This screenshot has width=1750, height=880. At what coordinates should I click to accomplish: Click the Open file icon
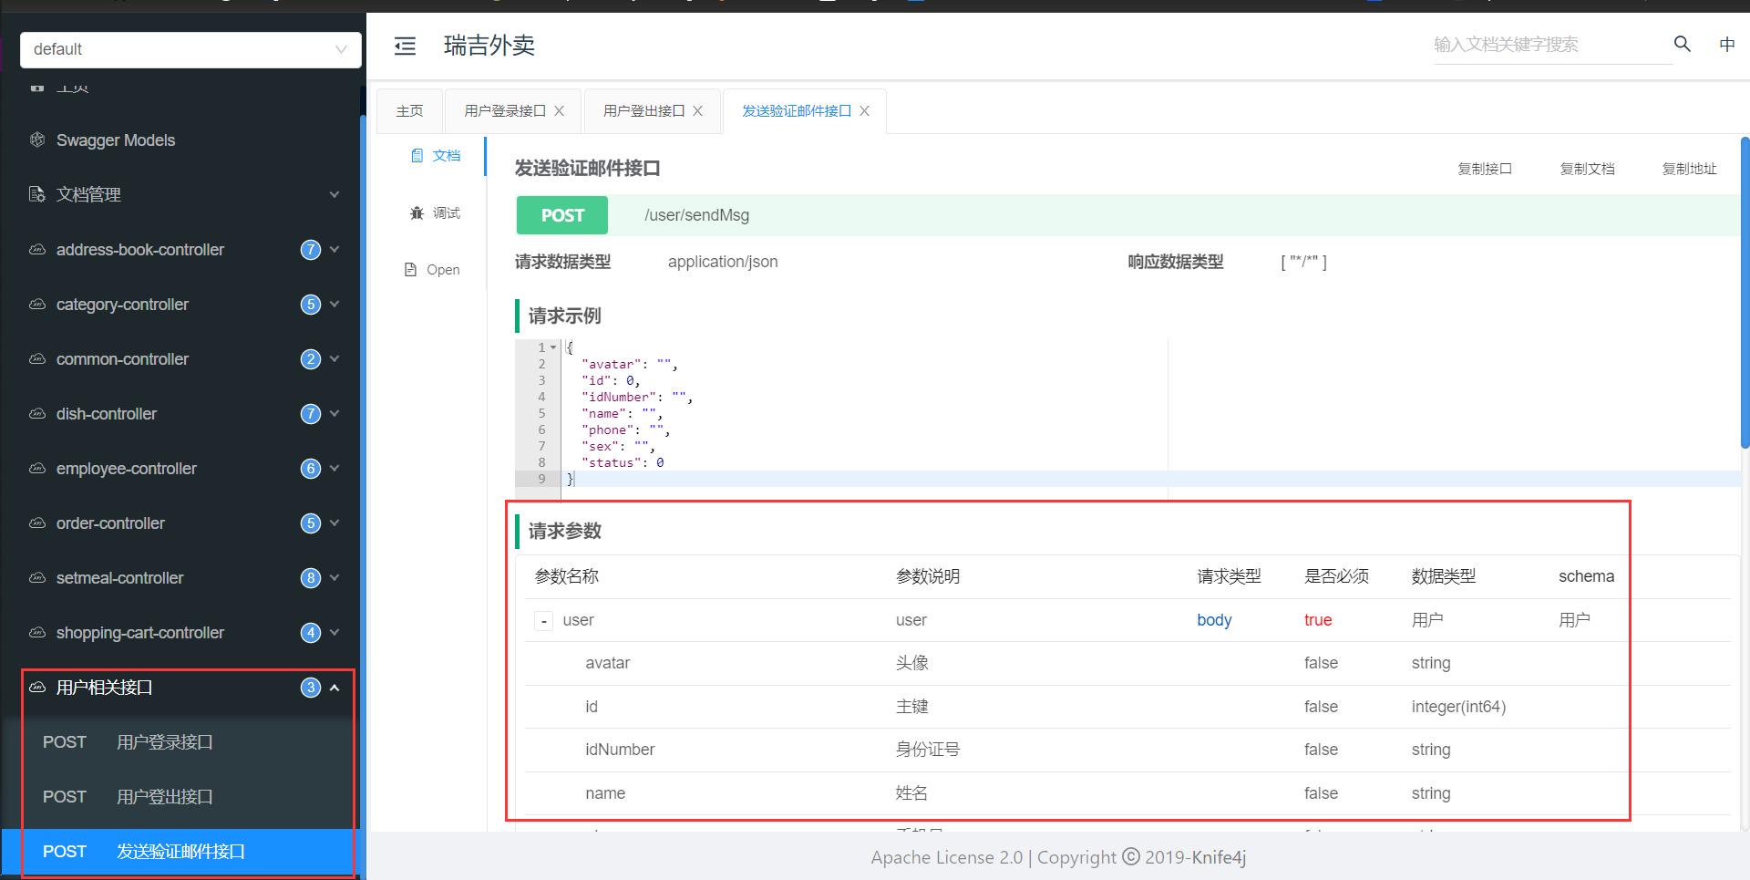coord(410,270)
